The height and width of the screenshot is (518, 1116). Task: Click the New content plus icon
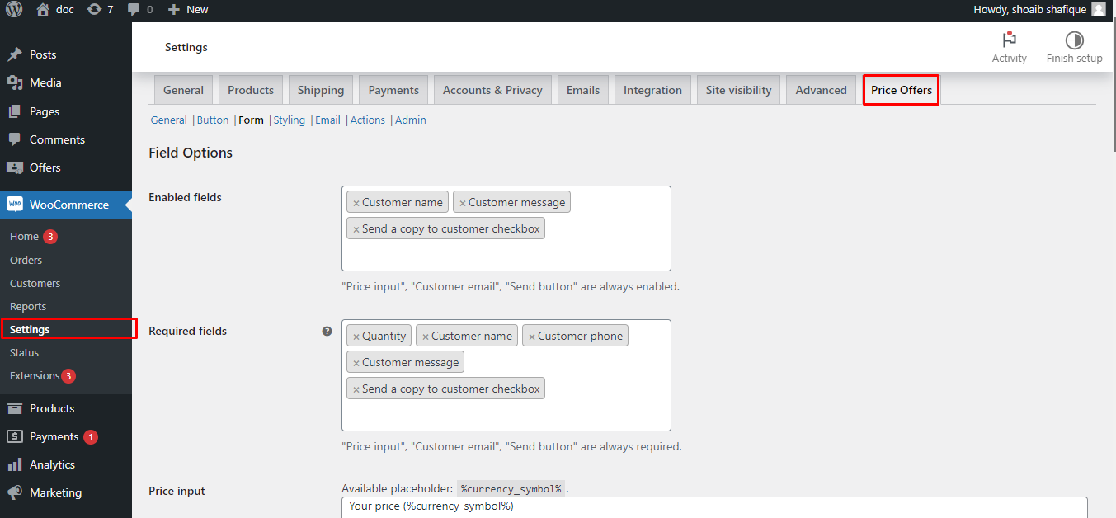[x=173, y=10]
